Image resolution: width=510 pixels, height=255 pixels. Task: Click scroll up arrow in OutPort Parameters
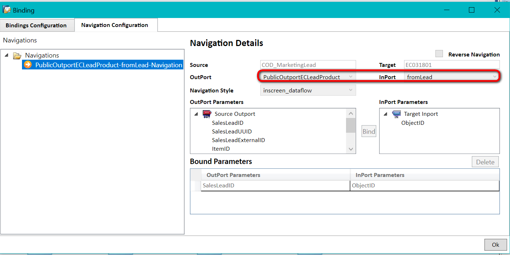351,113
